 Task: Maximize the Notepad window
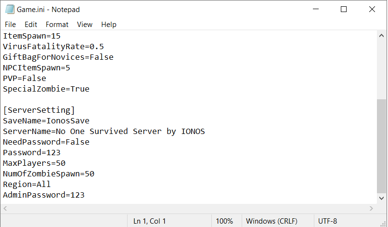click(x=343, y=9)
